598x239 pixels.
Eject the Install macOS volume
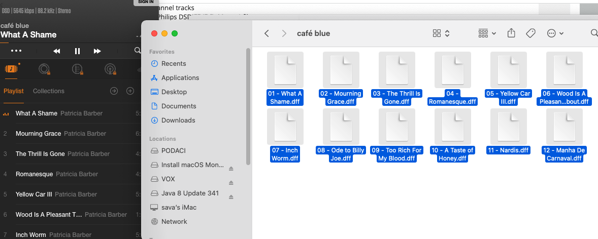coord(231,169)
